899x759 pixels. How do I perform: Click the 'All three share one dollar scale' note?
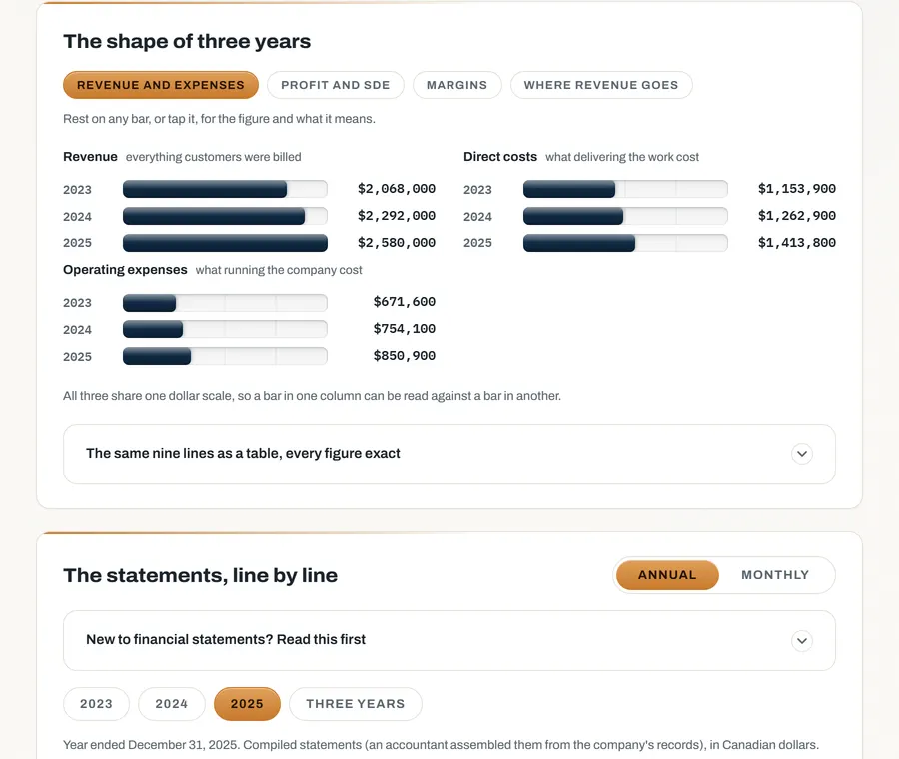click(x=312, y=396)
